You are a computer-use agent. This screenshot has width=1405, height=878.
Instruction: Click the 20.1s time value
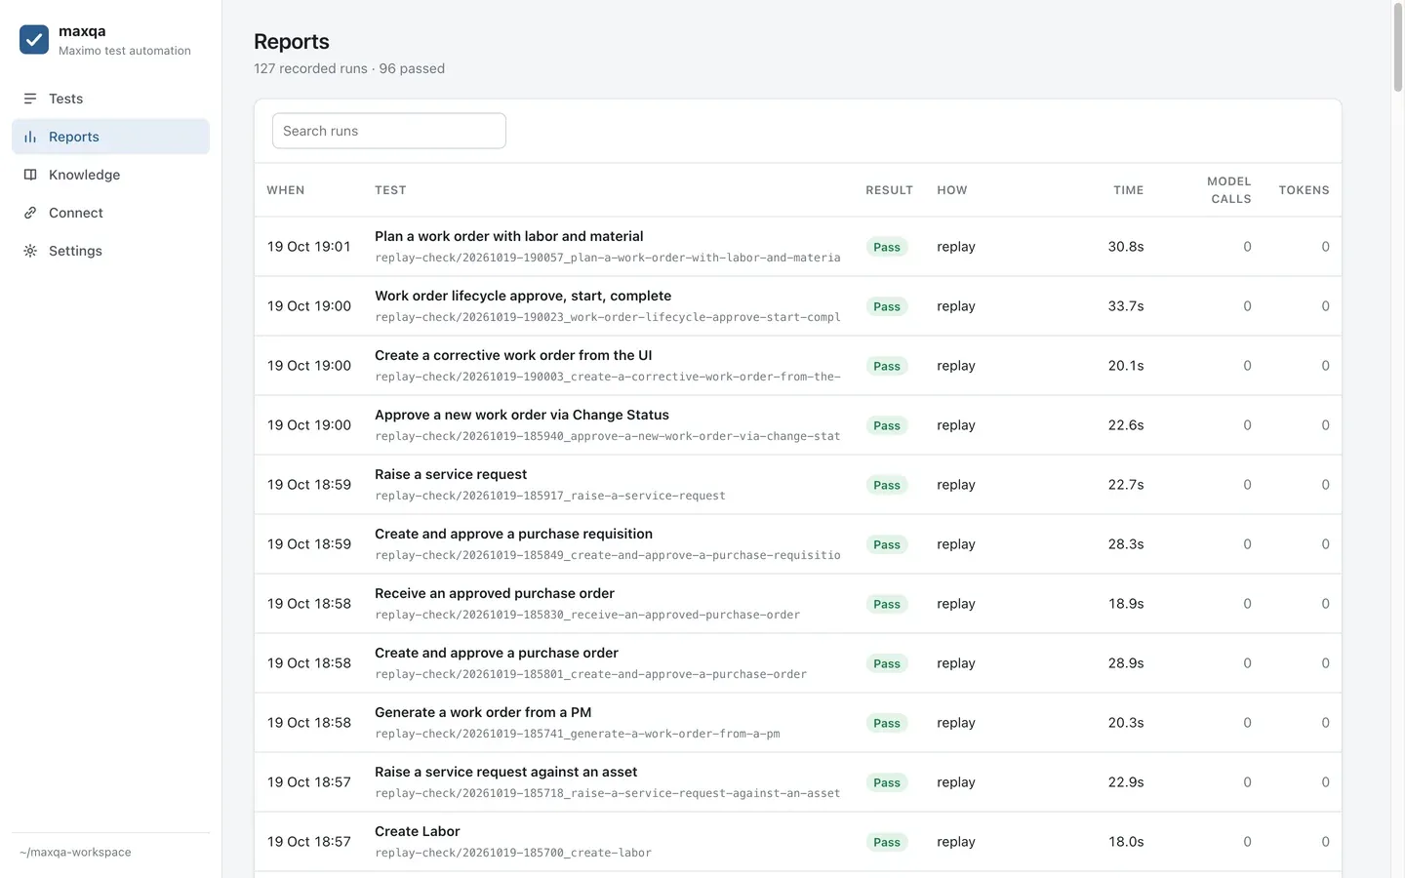pyautogui.click(x=1126, y=366)
